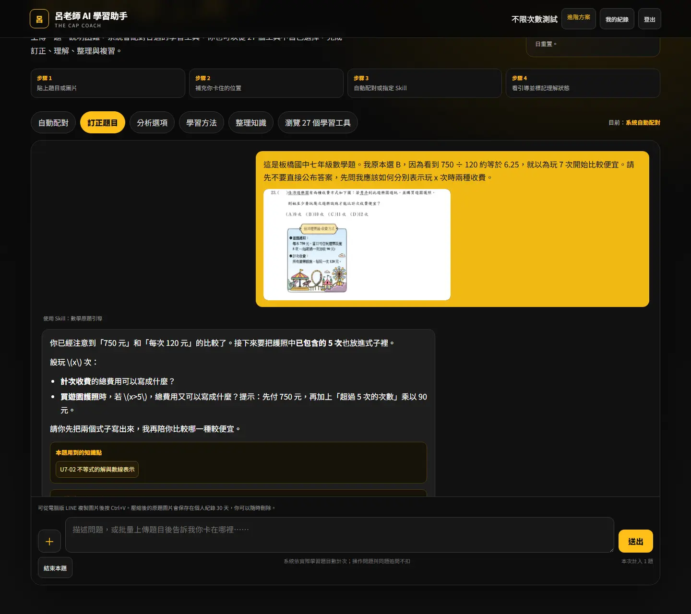Click 結束本題 to end question

pyautogui.click(x=55, y=567)
